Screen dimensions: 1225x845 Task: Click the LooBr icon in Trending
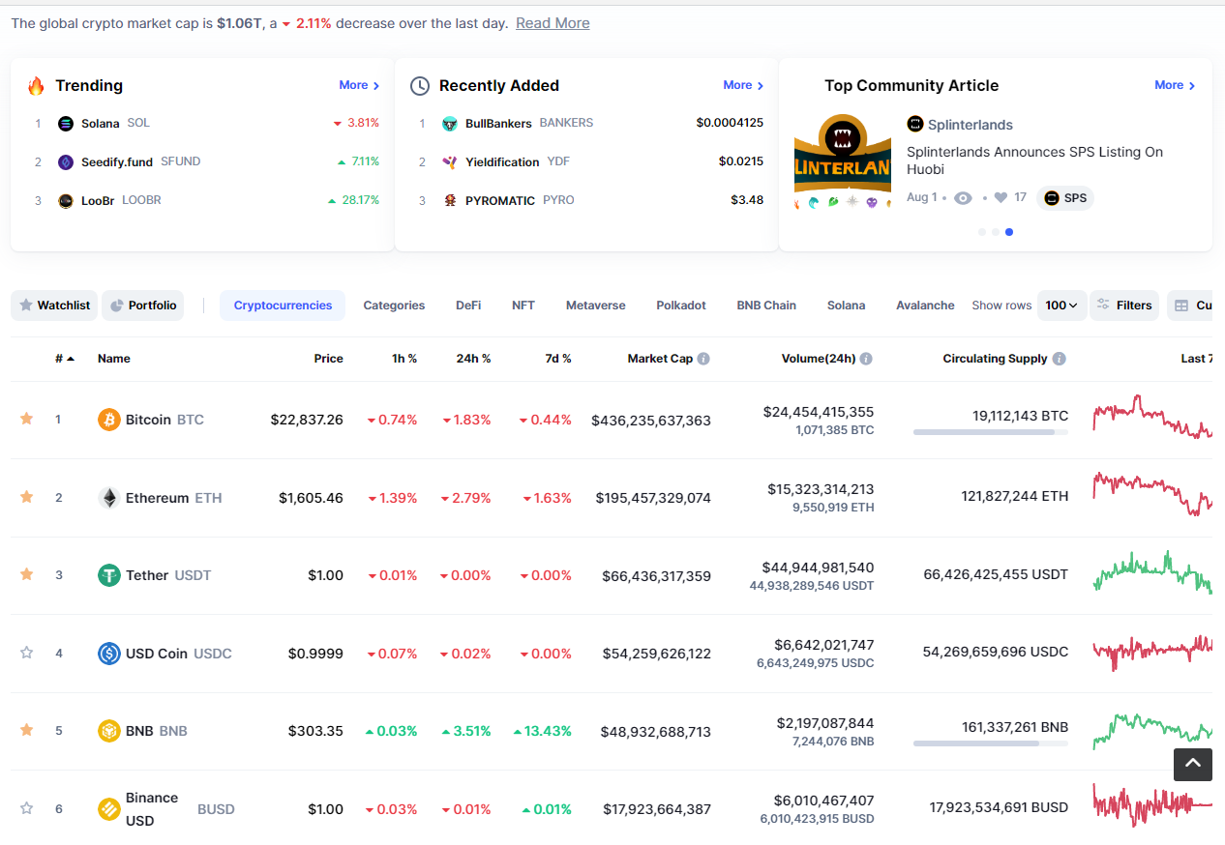pyautogui.click(x=66, y=201)
